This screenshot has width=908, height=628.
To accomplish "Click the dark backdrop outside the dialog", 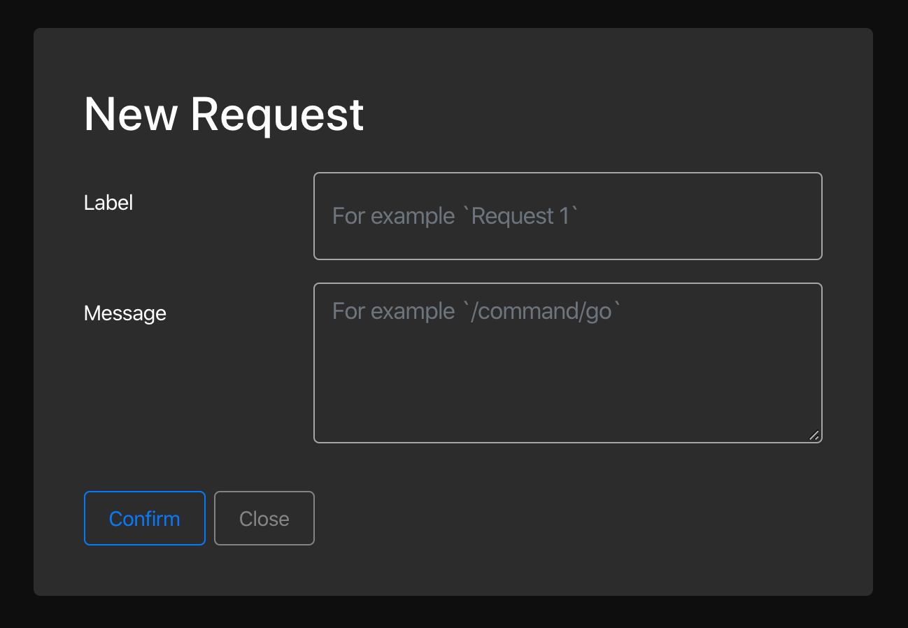I will (x=15, y=315).
